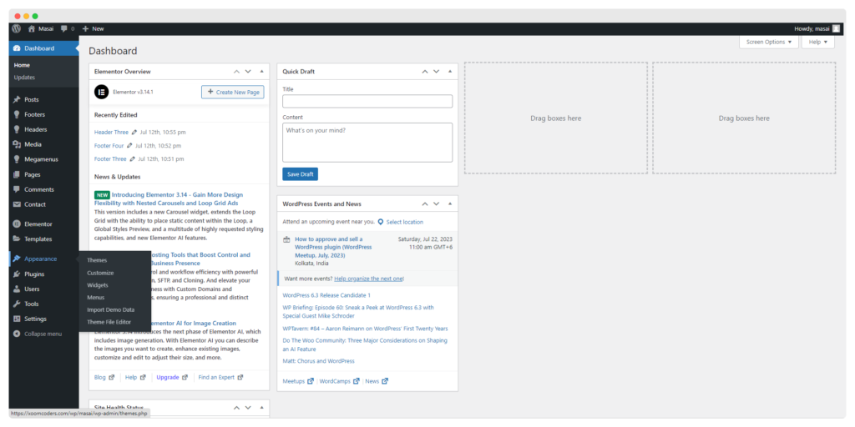Click the Pages icon in sidebar
The height and width of the screenshot is (427, 855).
[17, 175]
